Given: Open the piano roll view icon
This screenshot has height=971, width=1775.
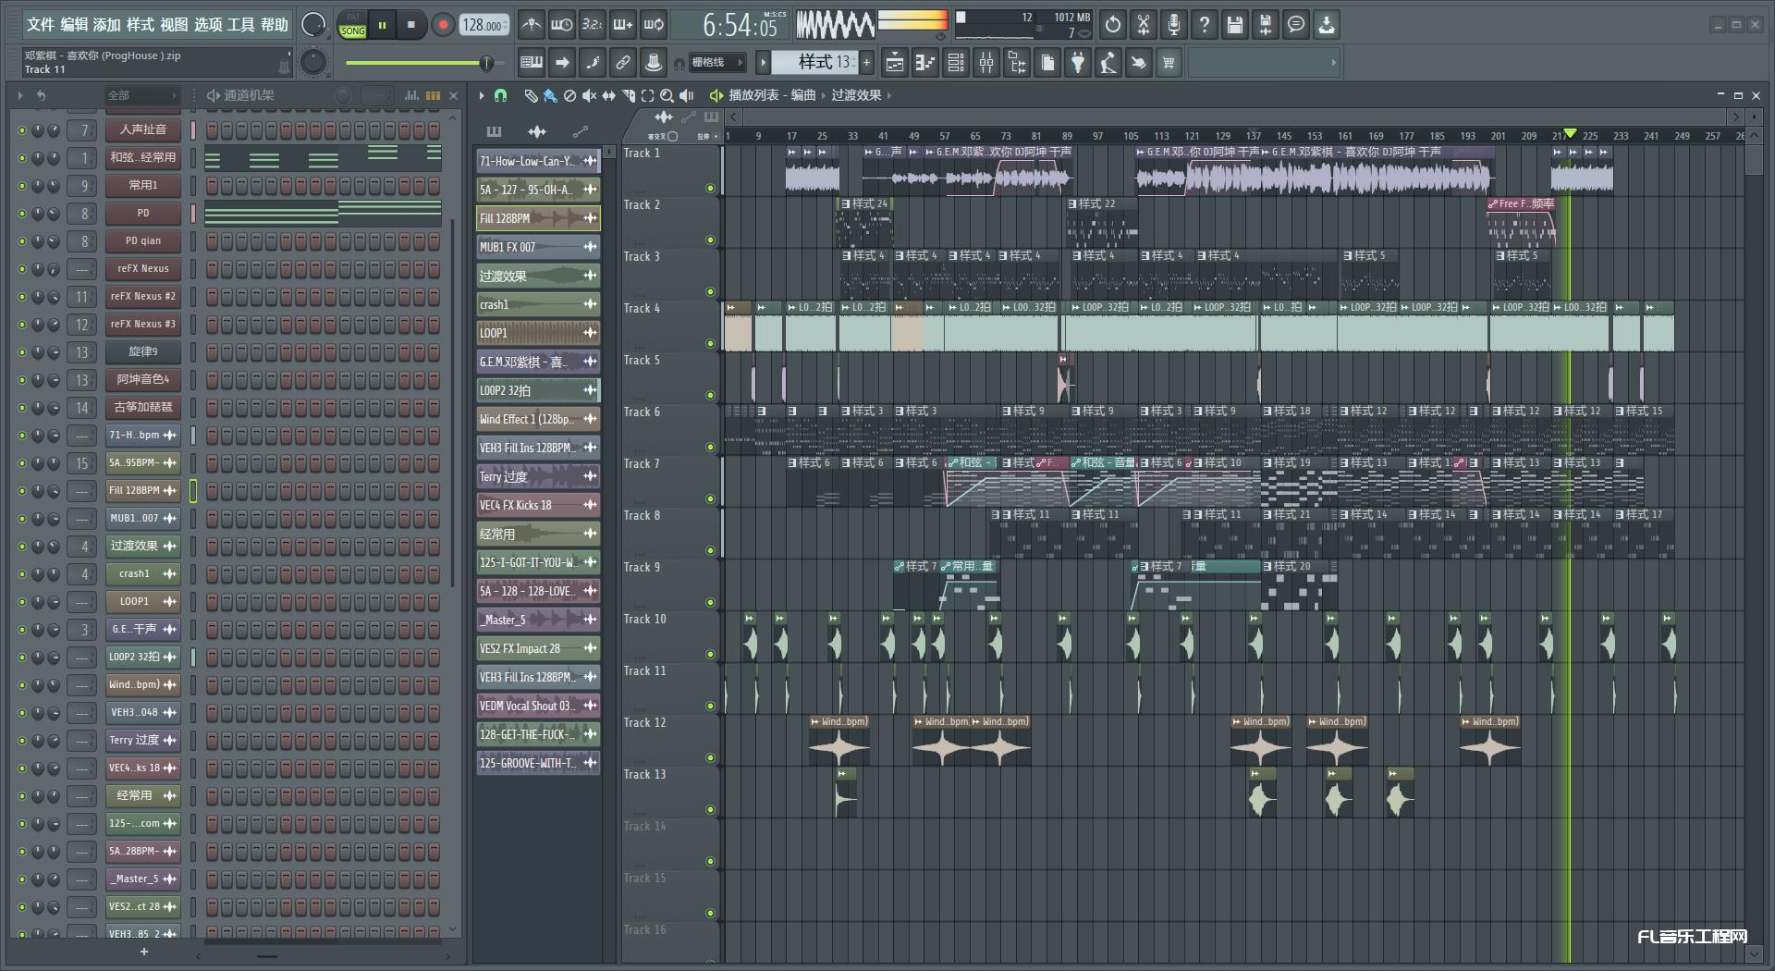Looking at the screenshot, I should coord(925,63).
